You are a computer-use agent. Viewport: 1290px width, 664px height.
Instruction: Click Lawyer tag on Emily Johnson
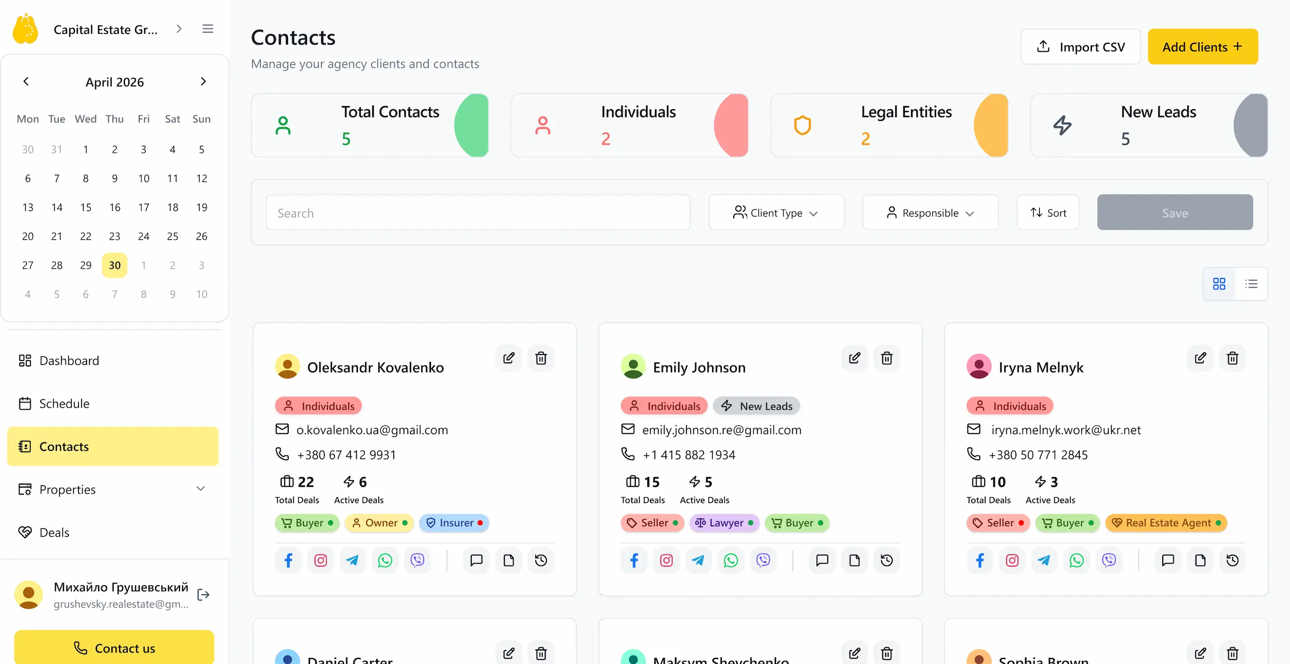click(x=724, y=523)
